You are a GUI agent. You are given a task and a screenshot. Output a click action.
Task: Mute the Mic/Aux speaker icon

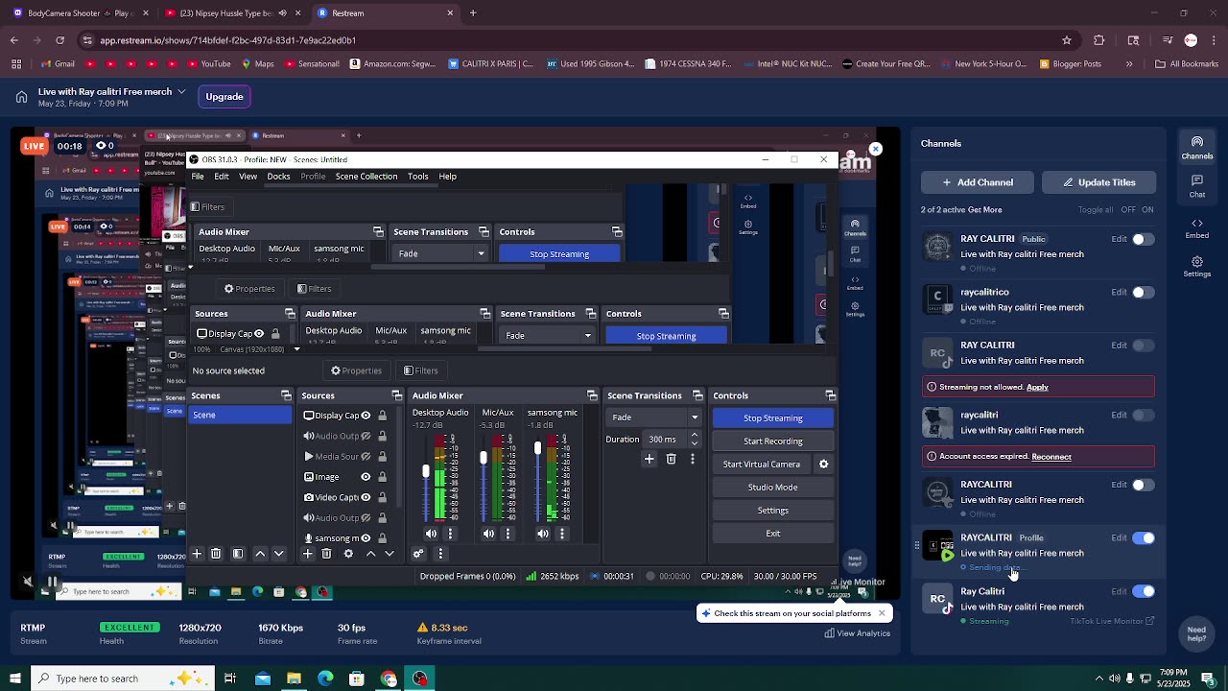pyautogui.click(x=488, y=534)
